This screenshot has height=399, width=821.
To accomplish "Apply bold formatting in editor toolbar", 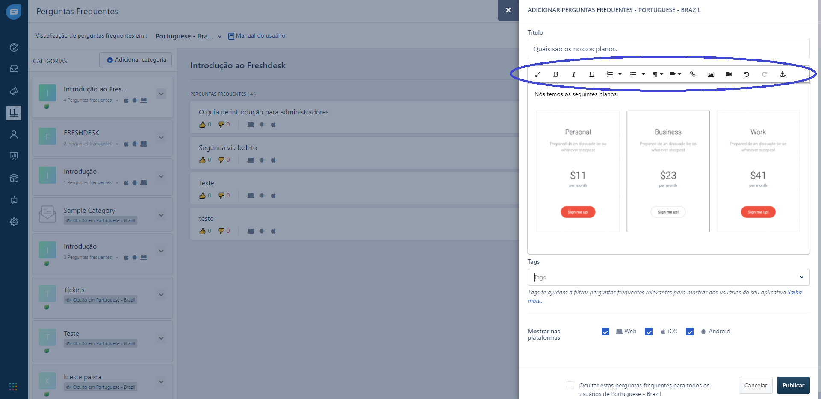I will [x=556, y=74].
